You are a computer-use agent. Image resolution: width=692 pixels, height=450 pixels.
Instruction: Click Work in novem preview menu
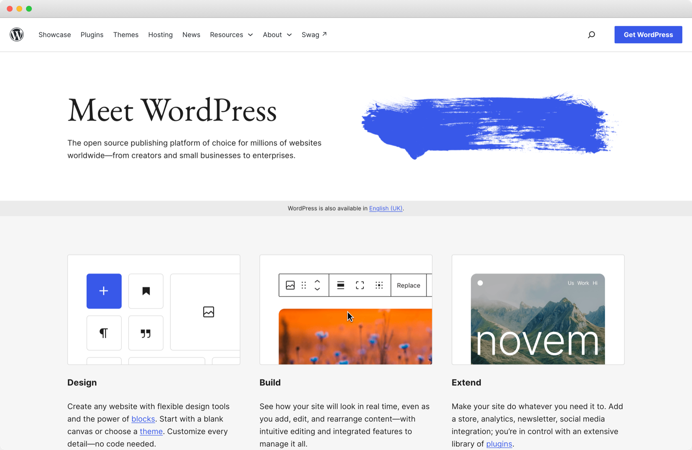point(583,283)
